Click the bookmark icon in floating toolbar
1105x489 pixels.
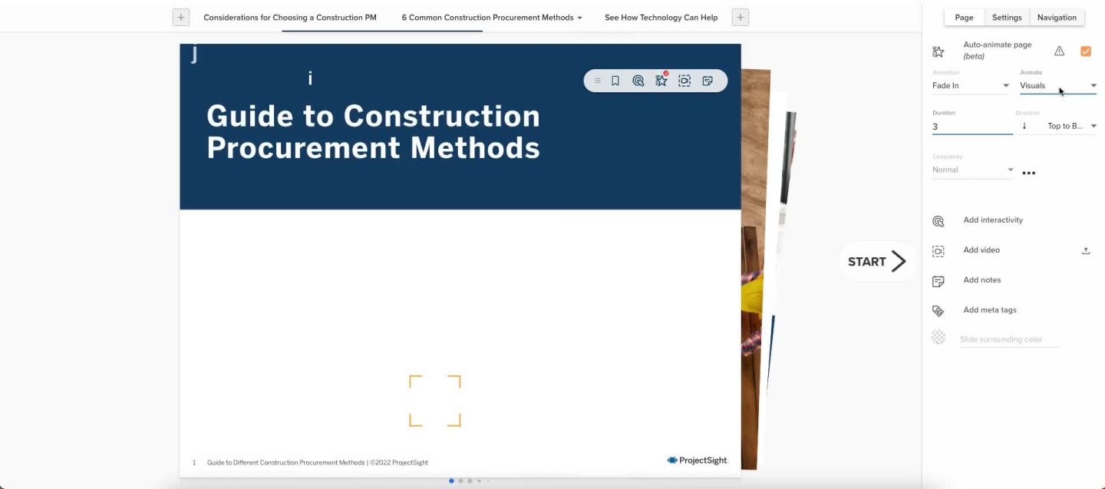[615, 81]
